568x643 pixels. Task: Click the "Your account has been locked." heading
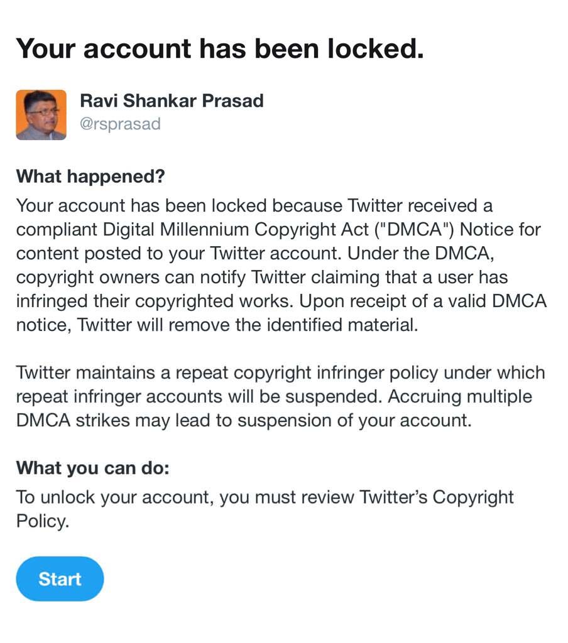[x=219, y=48]
